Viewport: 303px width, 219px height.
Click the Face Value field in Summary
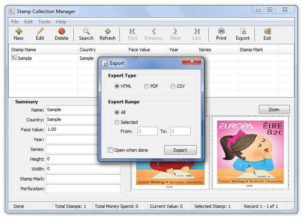coord(72,129)
